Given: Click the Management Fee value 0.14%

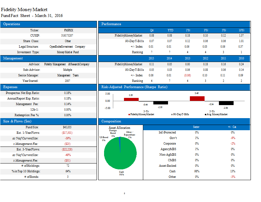Looking at the screenshot, I should pyautogui.click(x=68, y=104).
